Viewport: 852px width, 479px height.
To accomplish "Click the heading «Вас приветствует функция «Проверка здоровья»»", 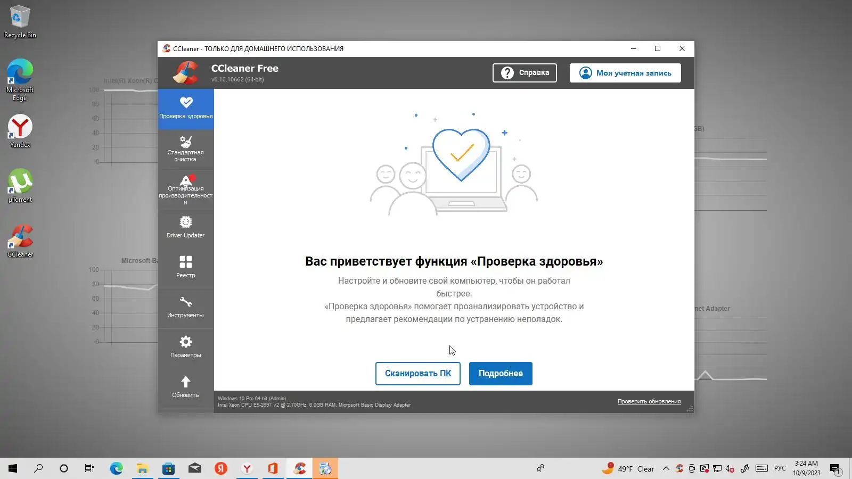I will [x=454, y=261].
